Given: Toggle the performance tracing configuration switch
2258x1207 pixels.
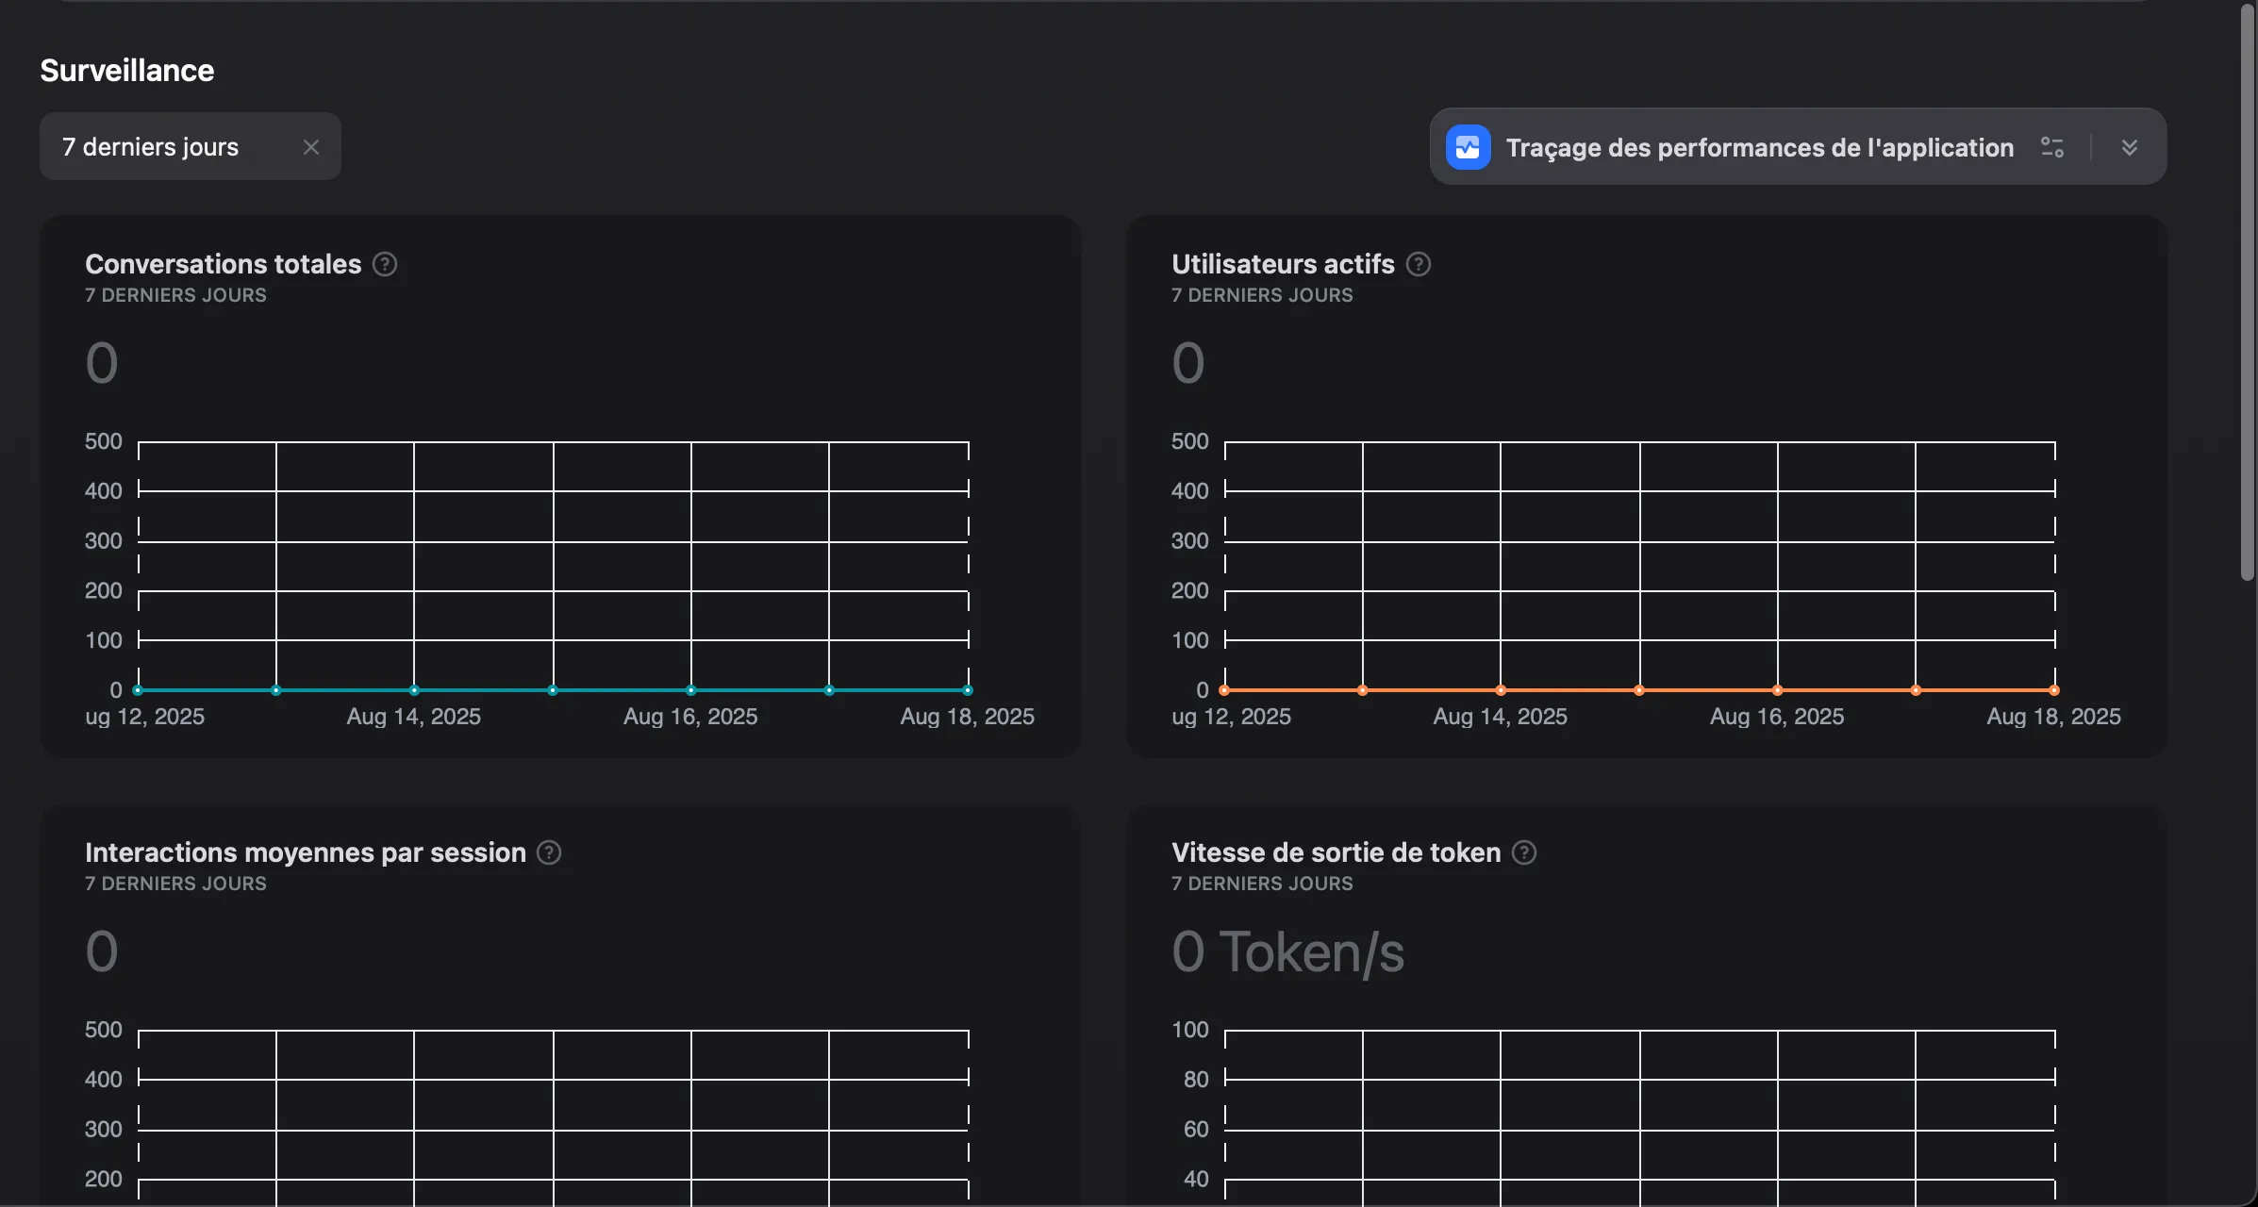Looking at the screenshot, I should tap(2053, 147).
